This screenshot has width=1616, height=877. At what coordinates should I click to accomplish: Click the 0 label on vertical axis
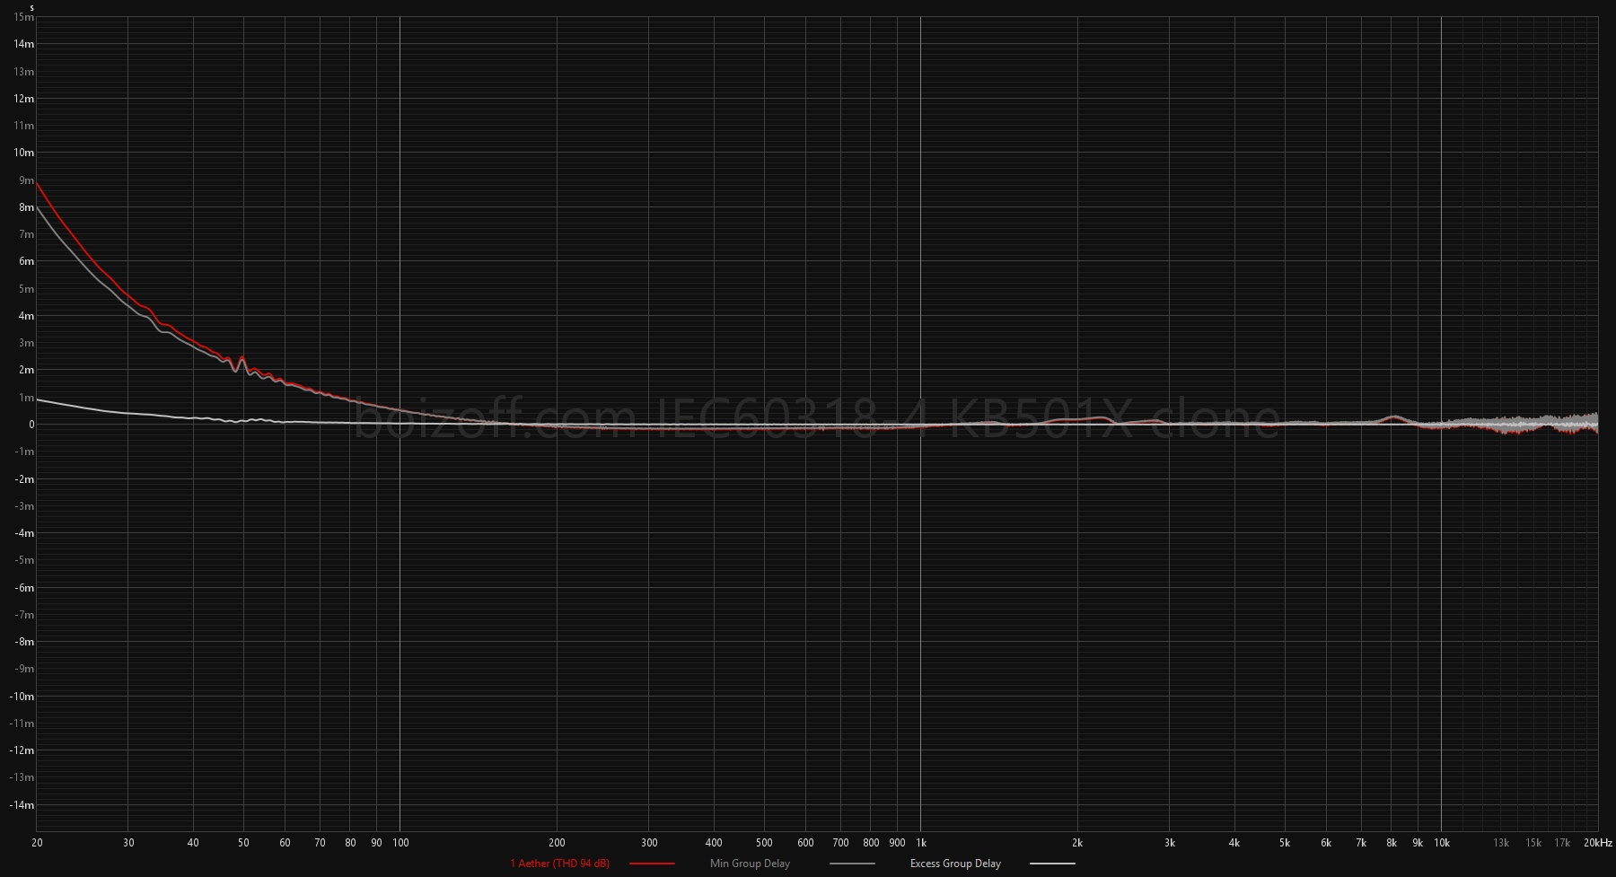(31, 425)
